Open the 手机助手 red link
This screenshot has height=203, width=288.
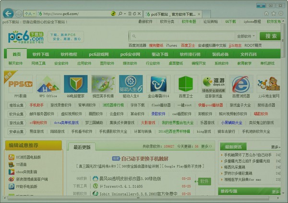pos(36,105)
